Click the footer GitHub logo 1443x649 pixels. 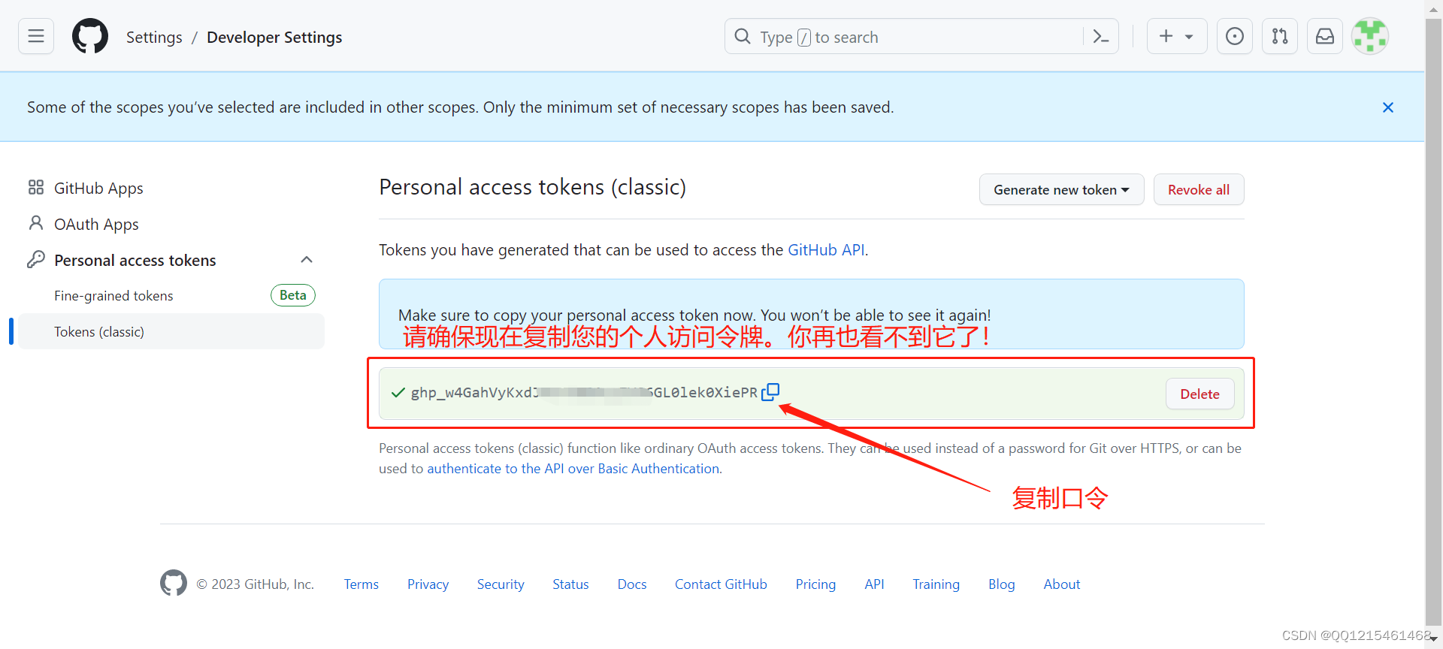click(174, 583)
